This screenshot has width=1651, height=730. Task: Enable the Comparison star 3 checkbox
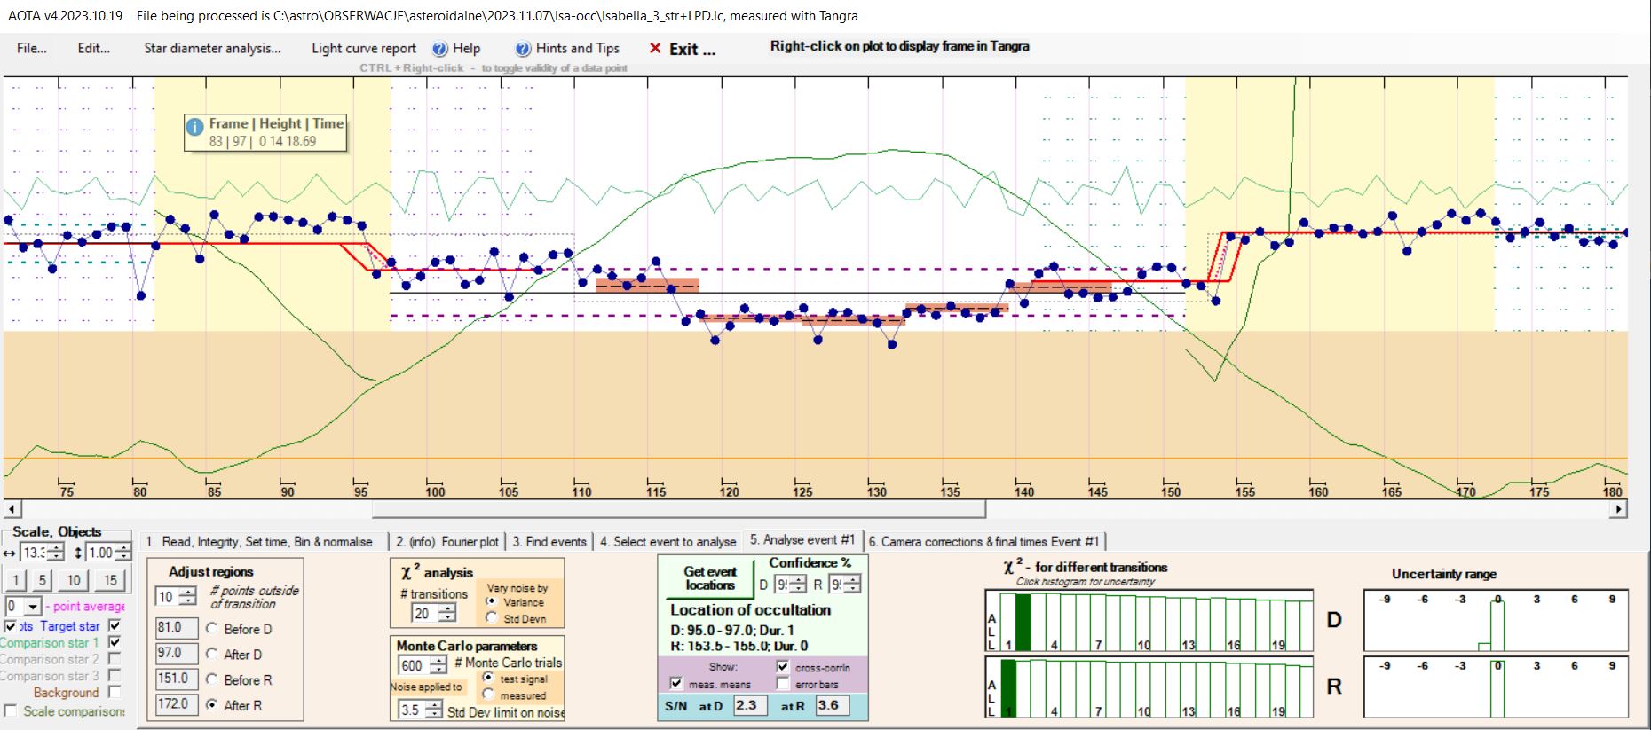tap(115, 675)
